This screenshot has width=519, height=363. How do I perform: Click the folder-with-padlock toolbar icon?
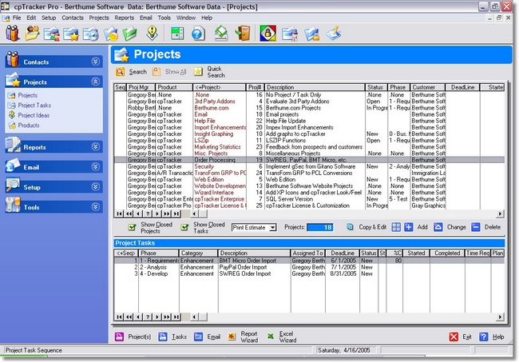click(x=311, y=34)
